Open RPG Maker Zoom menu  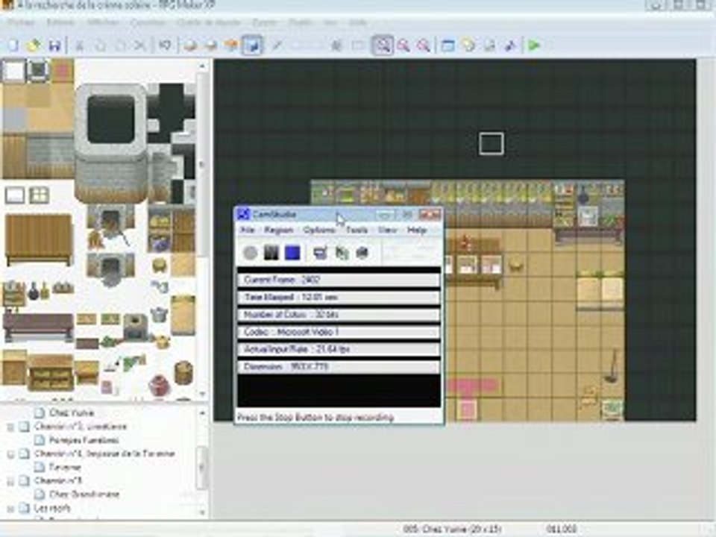point(264,22)
